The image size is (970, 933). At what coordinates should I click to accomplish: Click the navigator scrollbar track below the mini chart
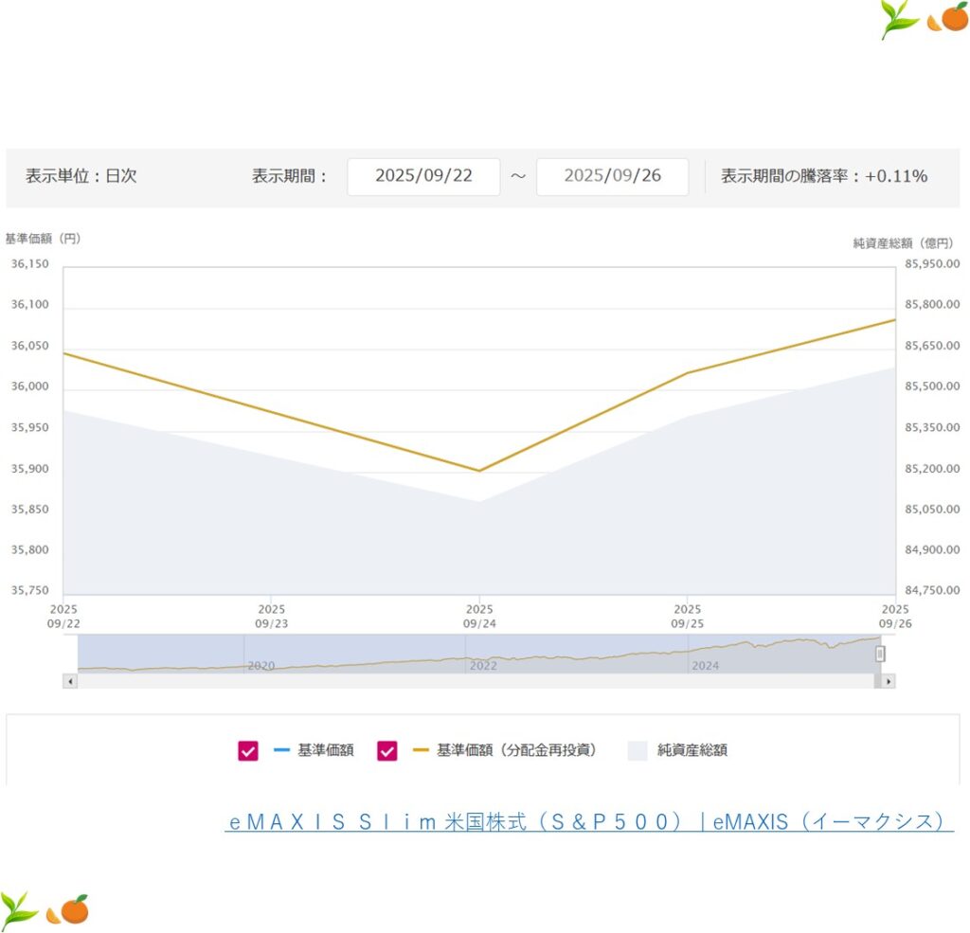click(474, 681)
